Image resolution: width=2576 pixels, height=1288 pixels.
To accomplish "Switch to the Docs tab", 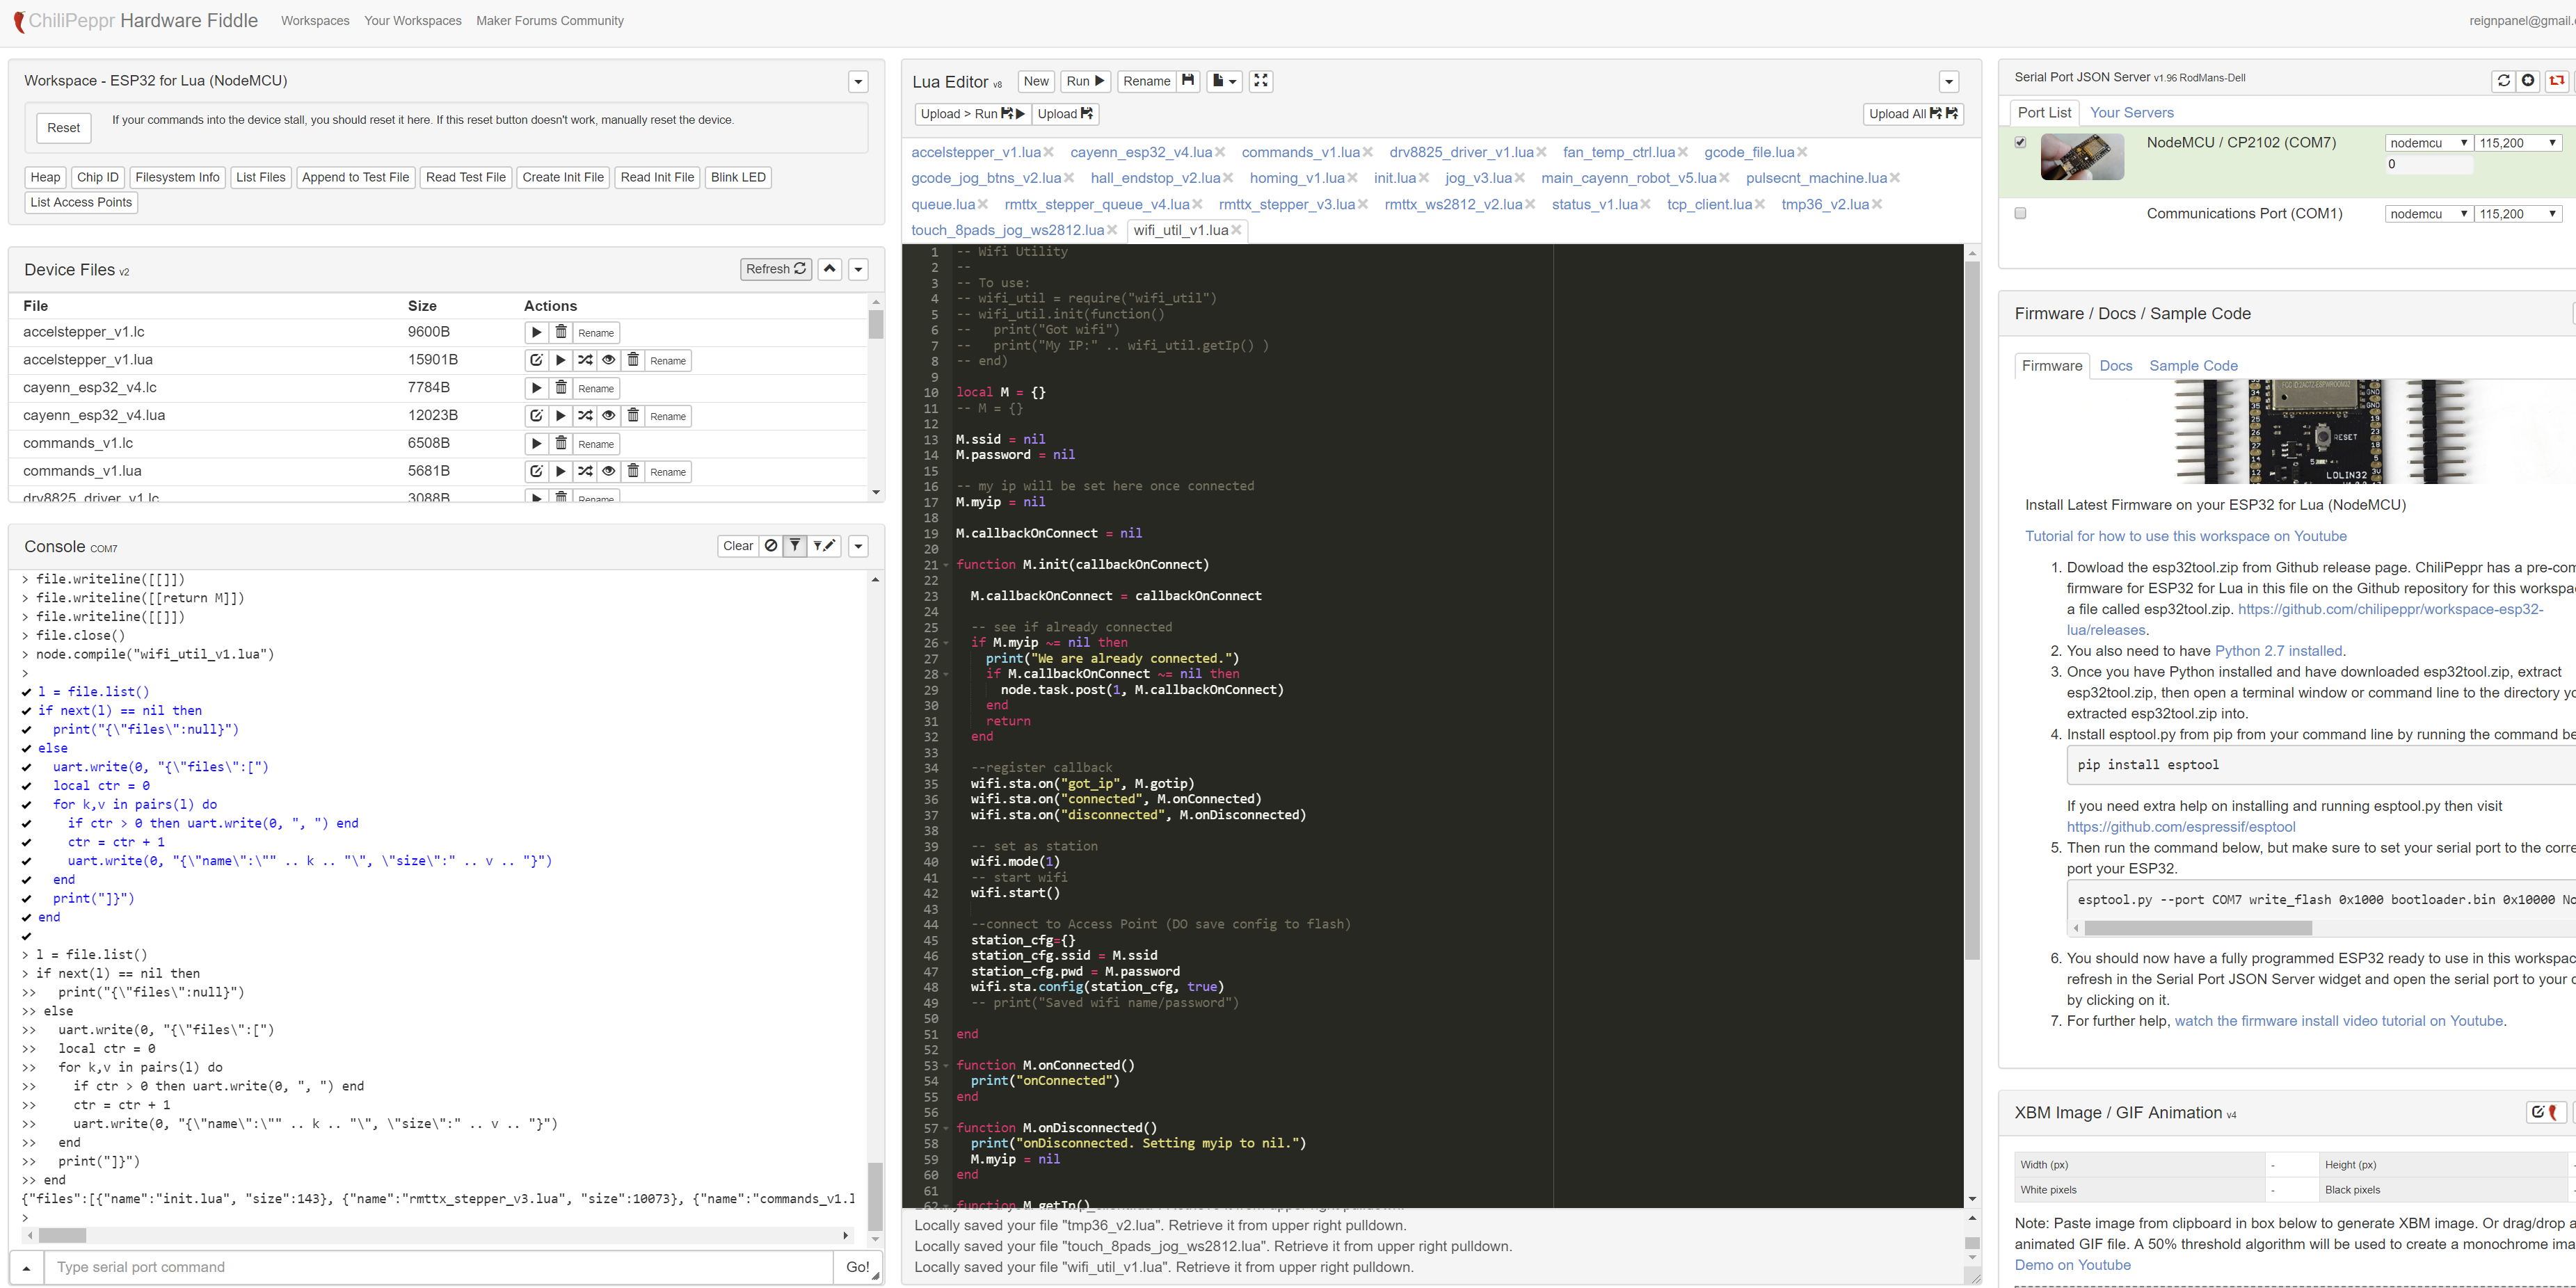I will (x=2116, y=366).
